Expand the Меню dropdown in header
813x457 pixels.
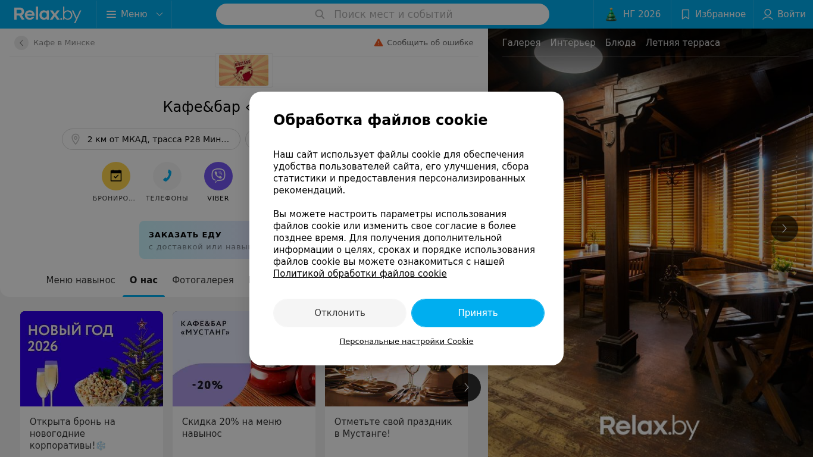pos(135,14)
